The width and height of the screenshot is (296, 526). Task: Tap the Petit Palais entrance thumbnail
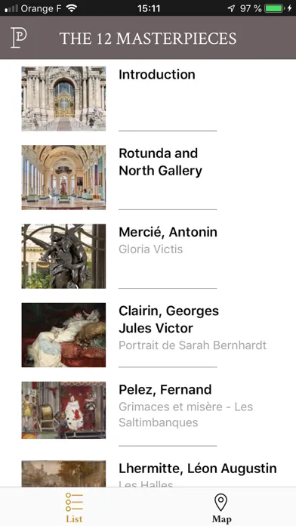[63, 98]
